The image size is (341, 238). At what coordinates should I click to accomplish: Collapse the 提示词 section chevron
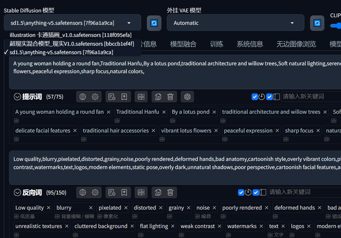point(17,97)
